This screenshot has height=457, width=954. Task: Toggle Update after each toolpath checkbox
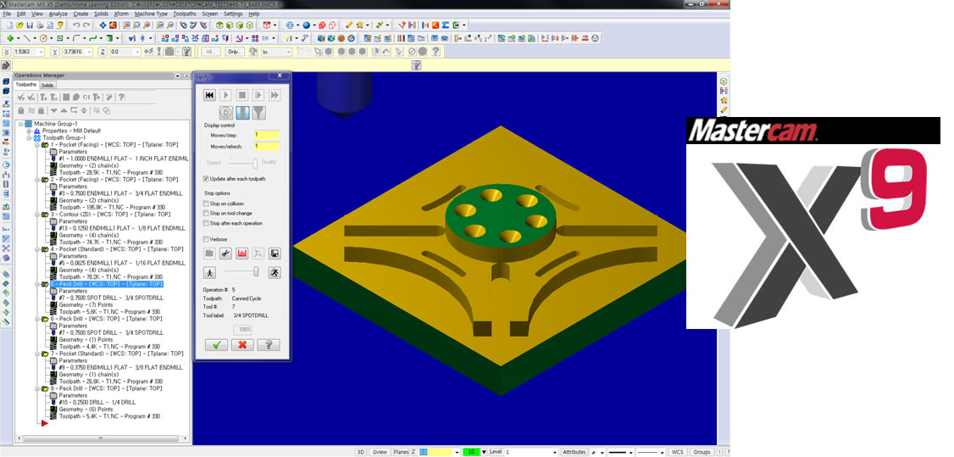pos(206,179)
